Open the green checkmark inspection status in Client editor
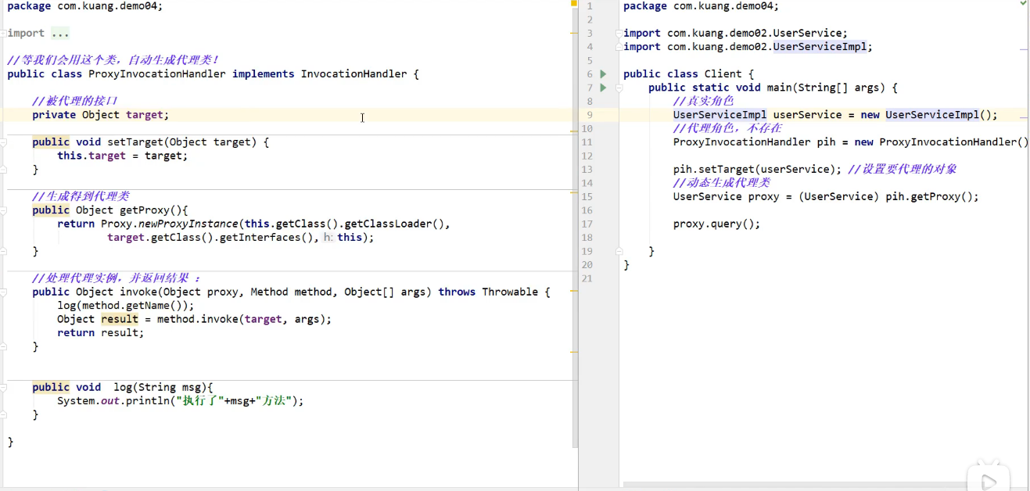1030x491 pixels. coord(1024,4)
